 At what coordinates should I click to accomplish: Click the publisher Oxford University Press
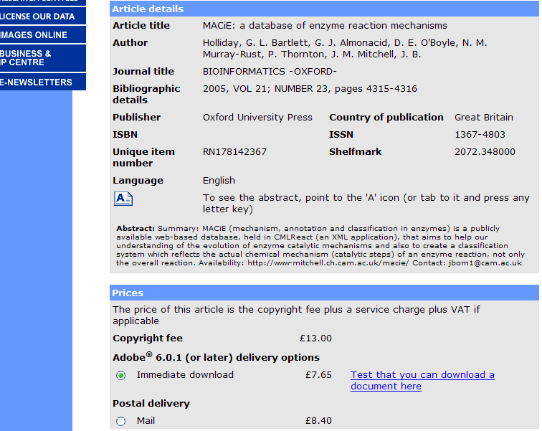click(257, 118)
